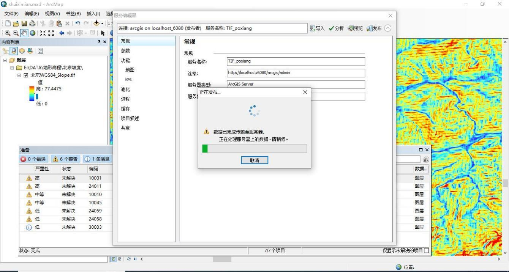Open the 文件 menu
This screenshot has height=272, width=509.
pos(11,14)
